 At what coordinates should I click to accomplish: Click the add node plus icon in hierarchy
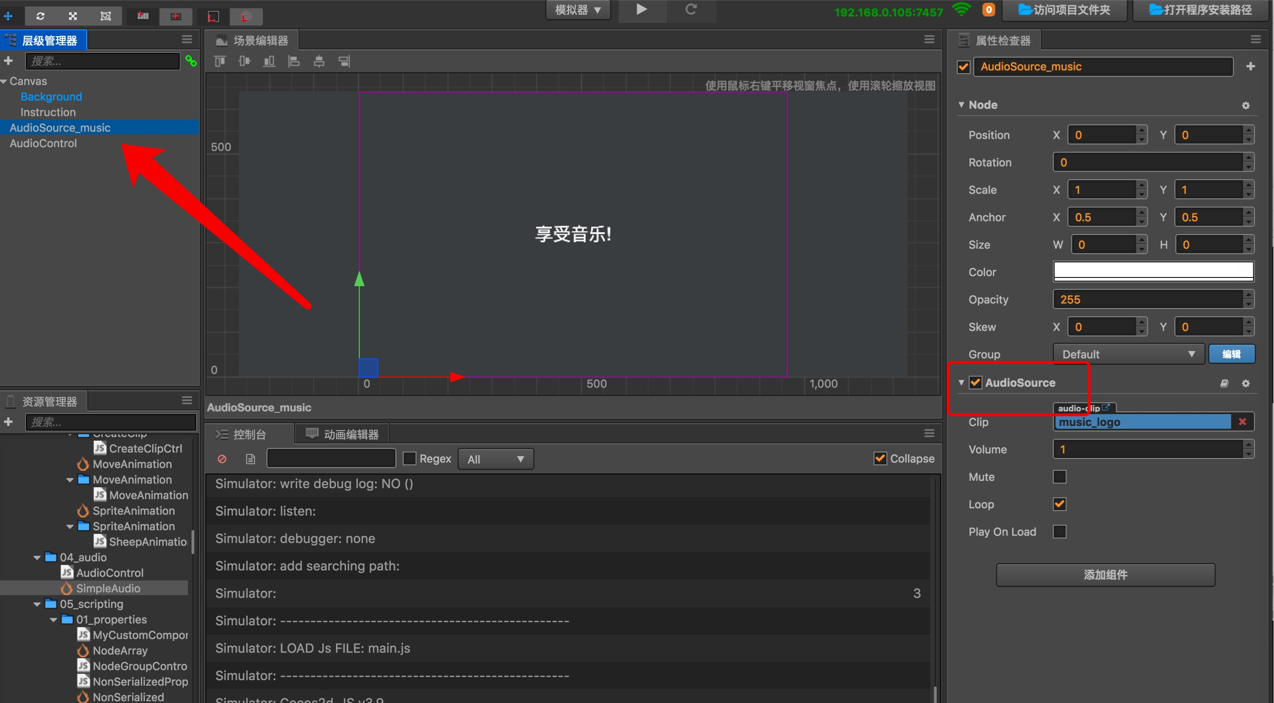click(x=8, y=61)
